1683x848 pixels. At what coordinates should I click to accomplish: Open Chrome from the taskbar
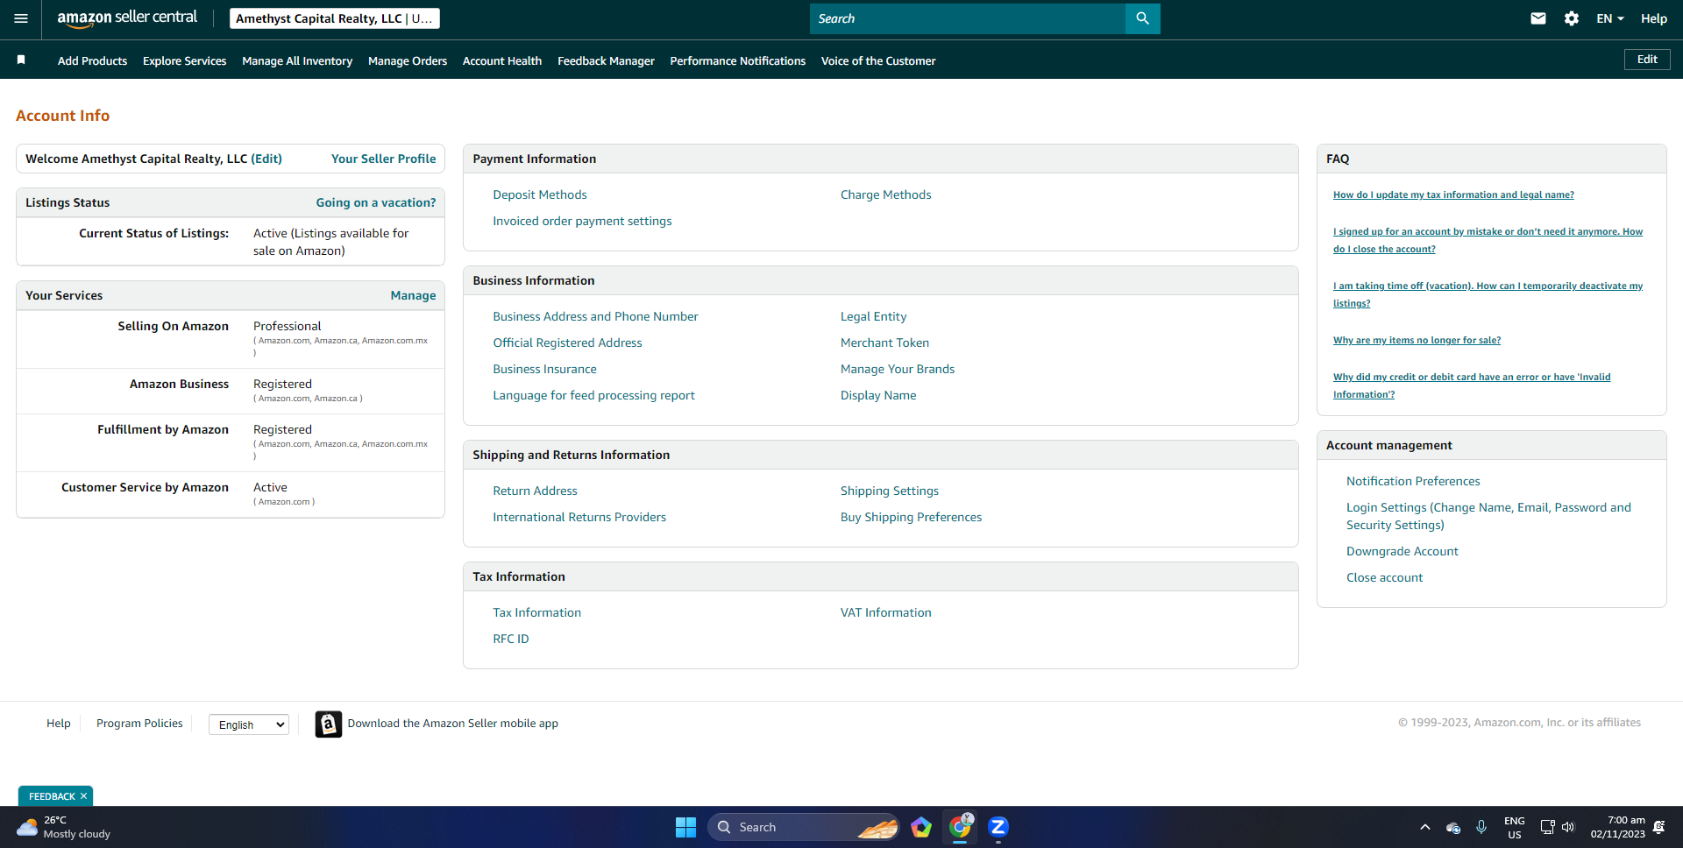(961, 827)
